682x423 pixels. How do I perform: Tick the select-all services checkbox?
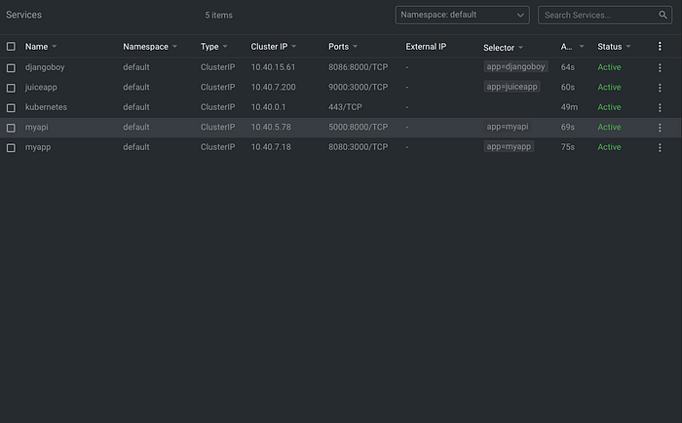11,46
